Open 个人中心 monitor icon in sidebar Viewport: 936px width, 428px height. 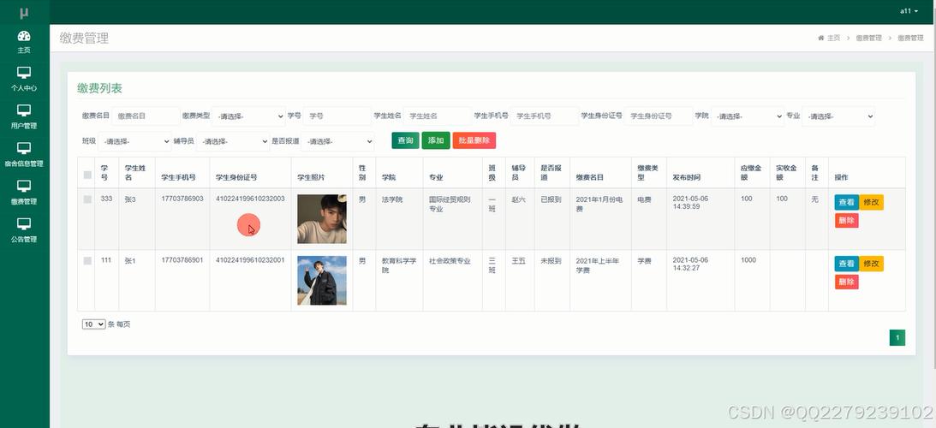click(24, 73)
